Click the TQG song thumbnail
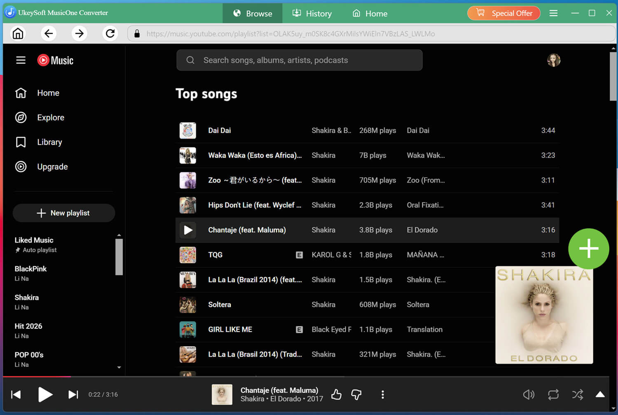Screen dimensions: 618x415 [x=188, y=255]
